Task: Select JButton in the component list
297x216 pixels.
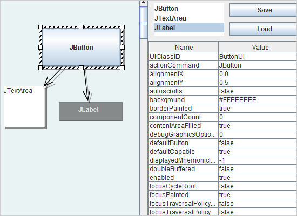Action: tap(189, 9)
